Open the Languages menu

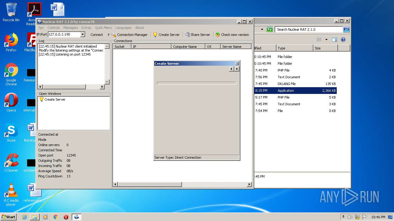click(x=123, y=28)
